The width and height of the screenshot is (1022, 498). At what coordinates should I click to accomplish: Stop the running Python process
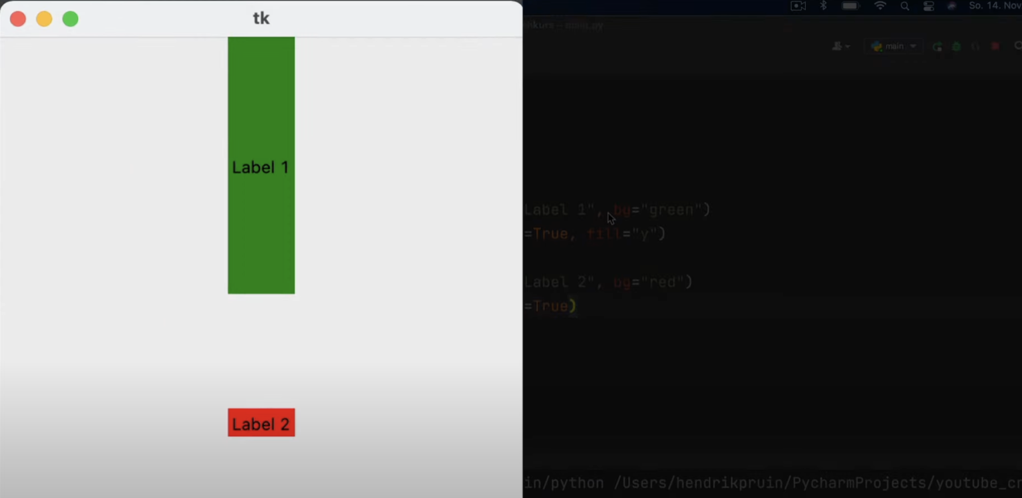point(995,47)
